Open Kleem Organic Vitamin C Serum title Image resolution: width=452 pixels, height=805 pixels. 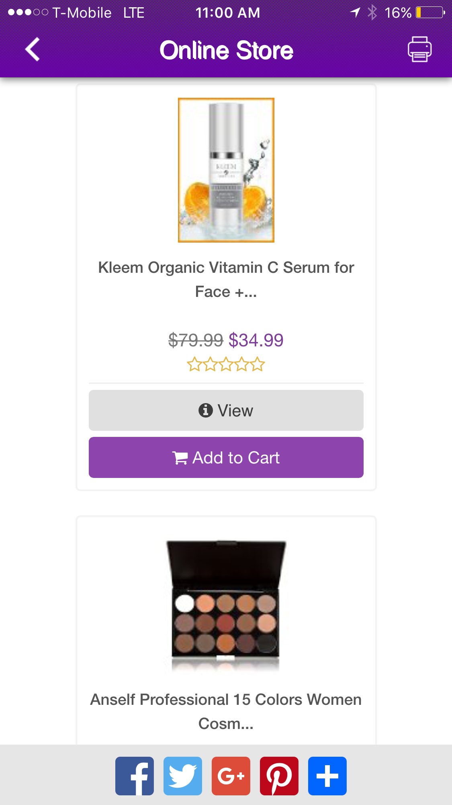pyautogui.click(x=226, y=279)
